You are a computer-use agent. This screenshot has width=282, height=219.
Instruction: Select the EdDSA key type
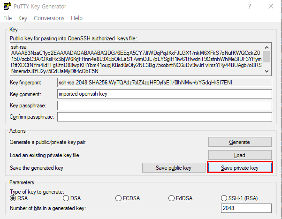point(180,198)
